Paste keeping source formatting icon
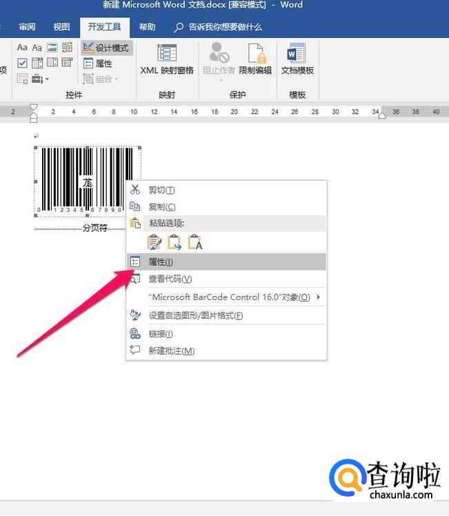This screenshot has height=516, width=449. [x=154, y=242]
